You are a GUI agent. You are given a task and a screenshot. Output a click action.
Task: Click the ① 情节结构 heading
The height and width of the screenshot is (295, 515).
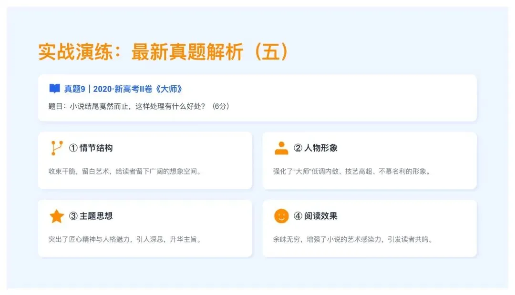[91, 148]
